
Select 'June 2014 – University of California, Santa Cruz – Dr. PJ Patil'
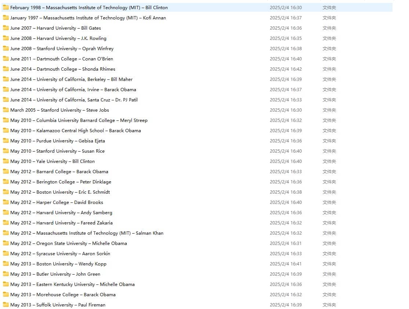[74, 100]
